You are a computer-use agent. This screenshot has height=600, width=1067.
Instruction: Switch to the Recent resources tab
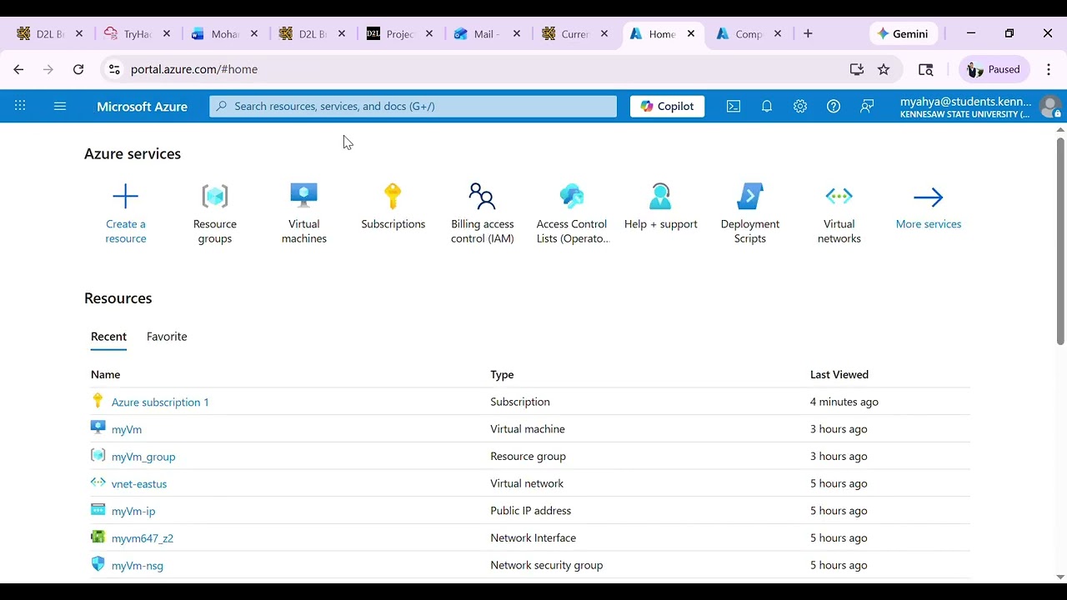click(108, 337)
